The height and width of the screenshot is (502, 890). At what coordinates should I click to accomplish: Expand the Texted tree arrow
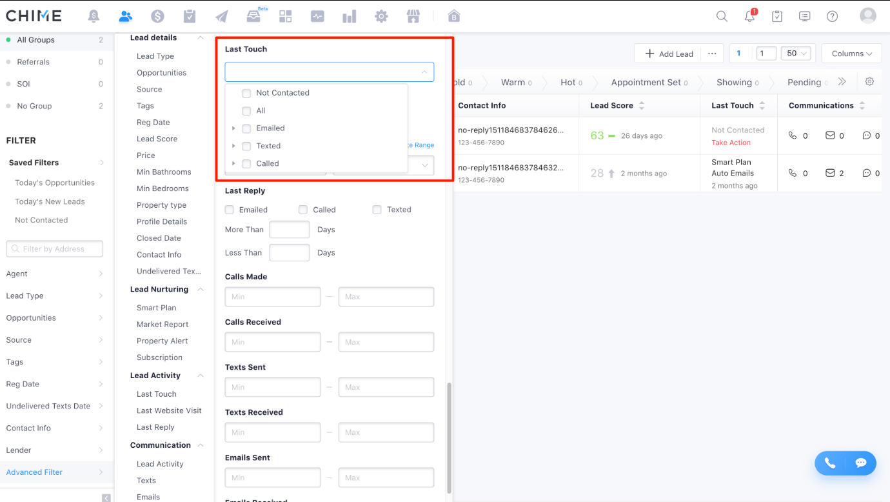click(x=233, y=146)
